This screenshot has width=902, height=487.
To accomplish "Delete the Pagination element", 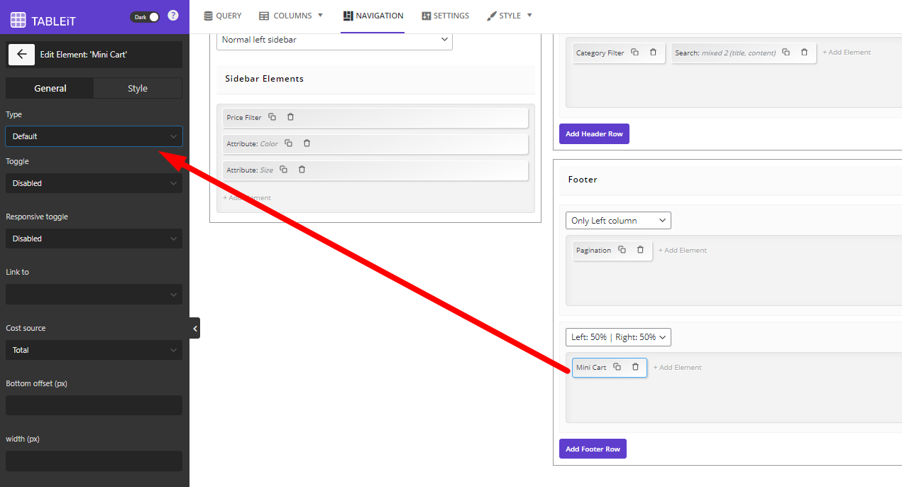I will [x=640, y=250].
